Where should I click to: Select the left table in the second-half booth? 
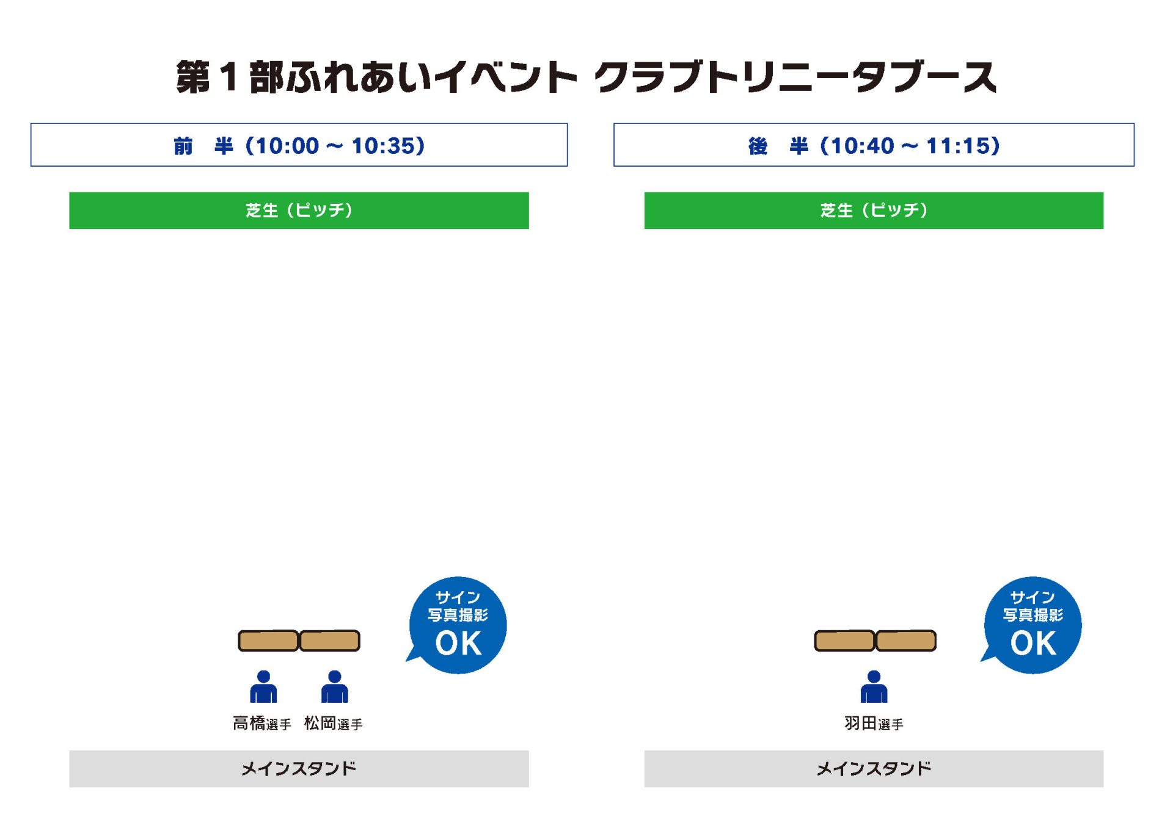(x=844, y=641)
